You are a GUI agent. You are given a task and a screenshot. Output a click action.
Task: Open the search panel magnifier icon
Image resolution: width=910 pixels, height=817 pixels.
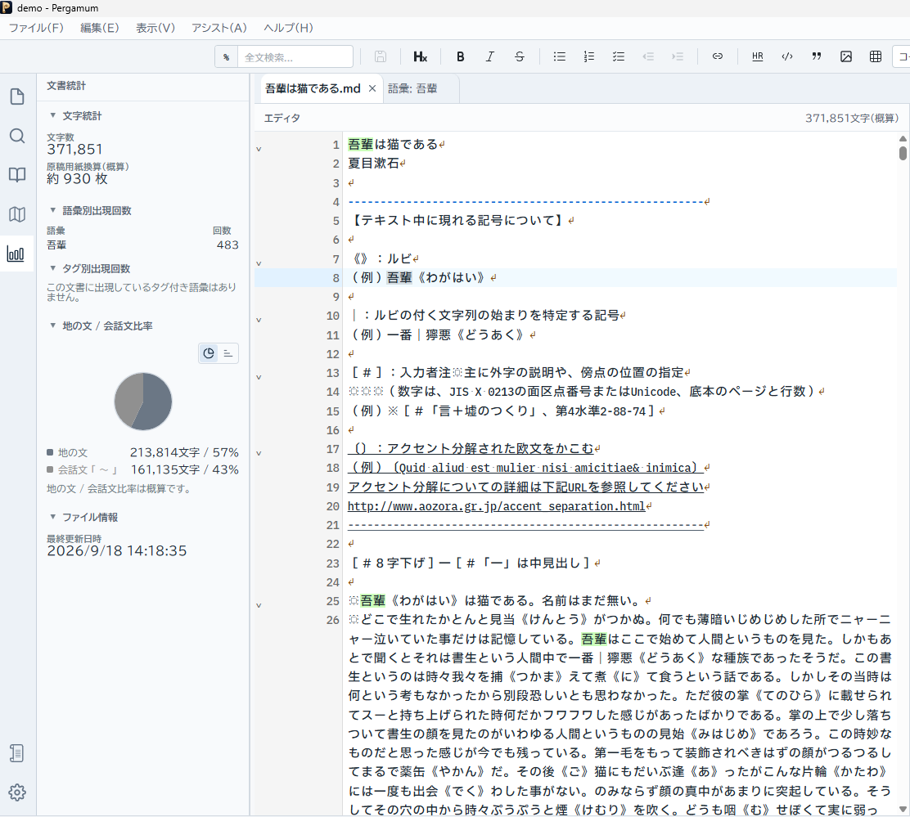click(x=17, y=136)
